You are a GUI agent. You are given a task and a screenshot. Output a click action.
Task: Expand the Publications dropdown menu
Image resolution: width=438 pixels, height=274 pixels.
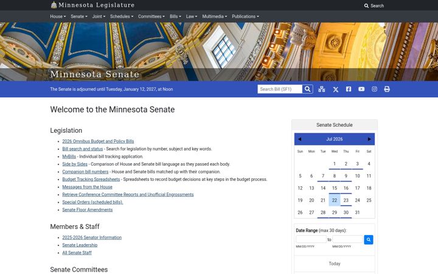coord(245,16)
